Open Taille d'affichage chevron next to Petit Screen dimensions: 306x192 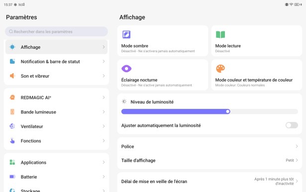297,160
